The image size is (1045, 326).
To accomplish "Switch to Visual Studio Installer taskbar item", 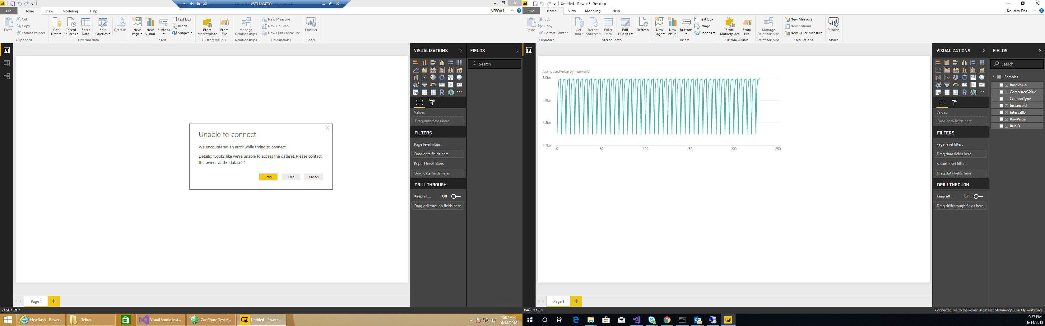I will tap(161, 319).
